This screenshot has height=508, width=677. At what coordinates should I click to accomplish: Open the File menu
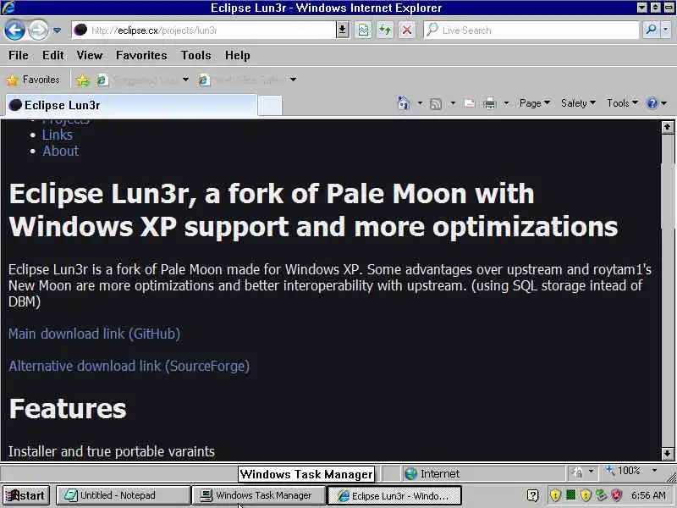coord(18,55)
